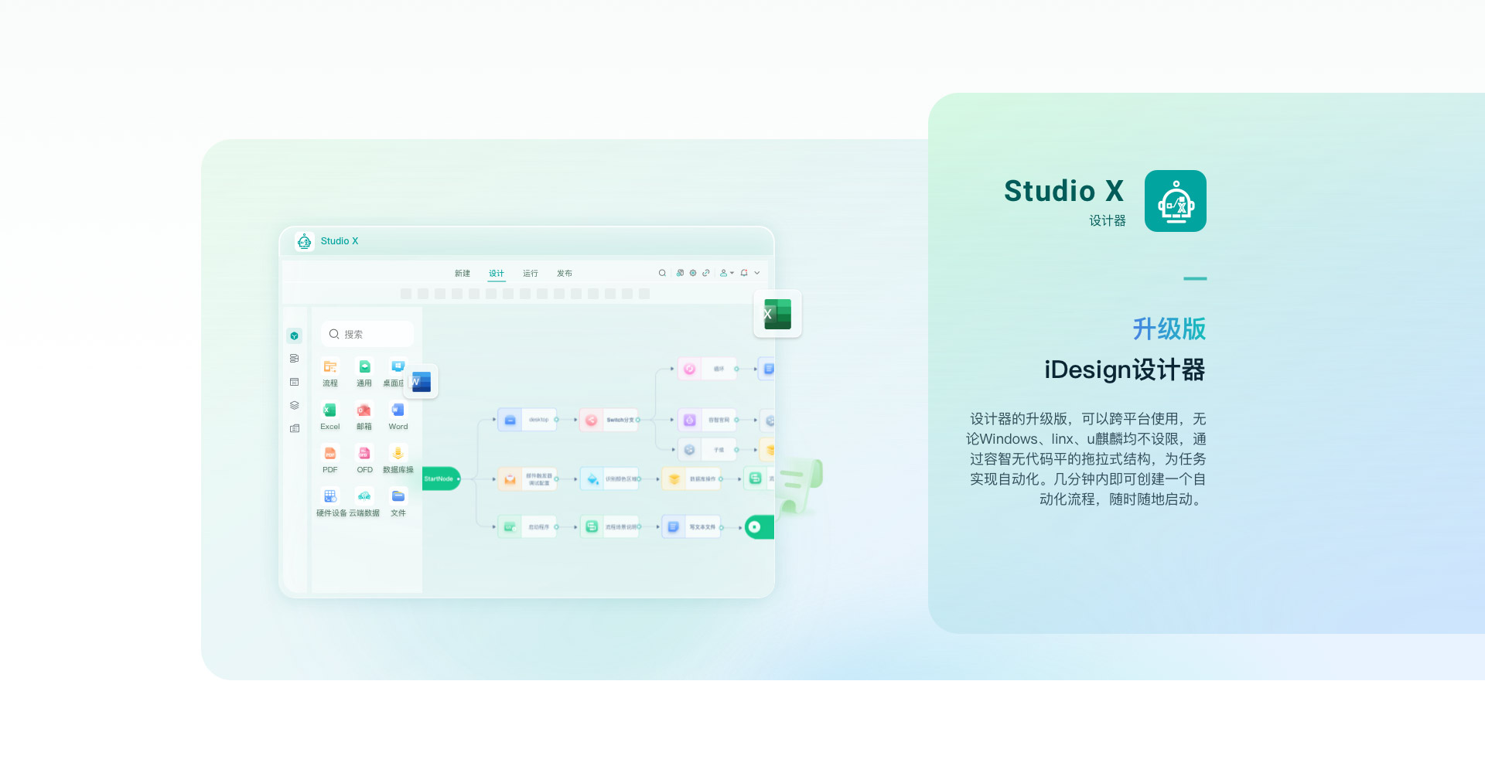Click the 搜索 search field
The image size is (1485, 773).
point(367,334)
